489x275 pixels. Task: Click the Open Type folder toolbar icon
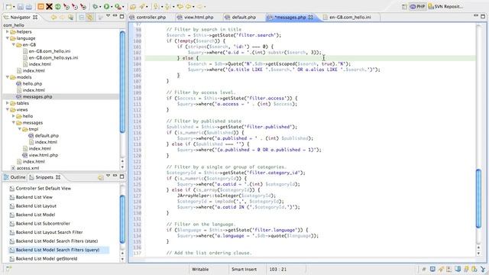coord(133,7)
